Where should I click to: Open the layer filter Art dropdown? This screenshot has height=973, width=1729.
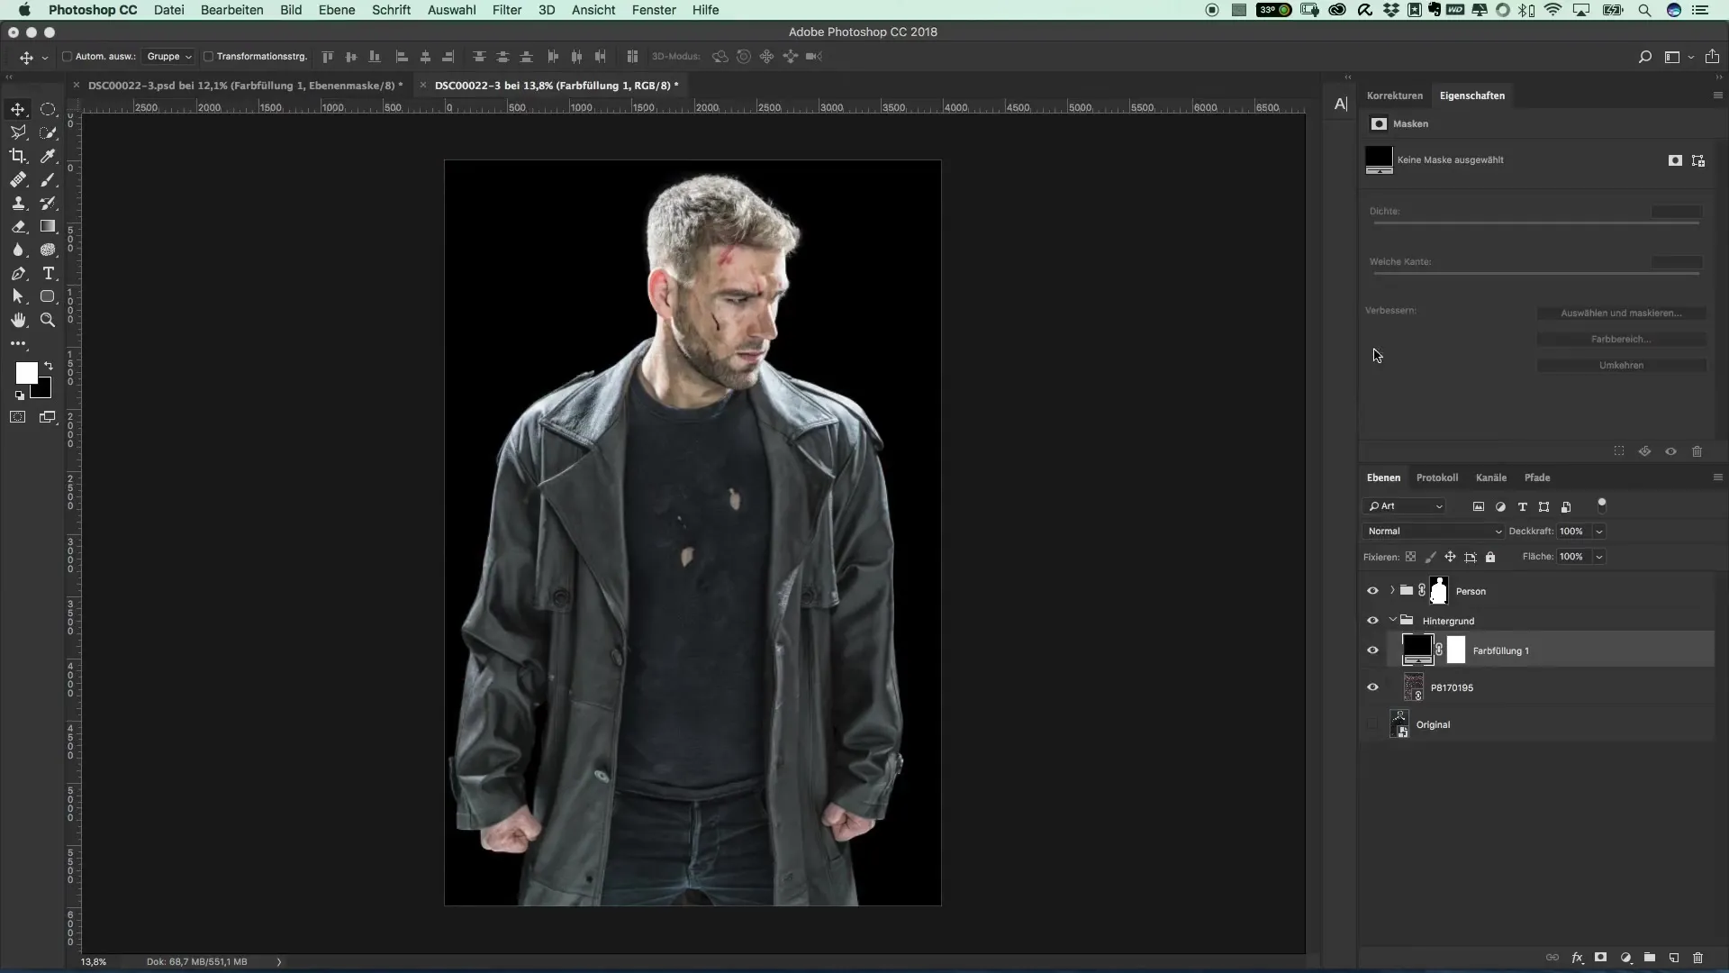coord(1405,506)
